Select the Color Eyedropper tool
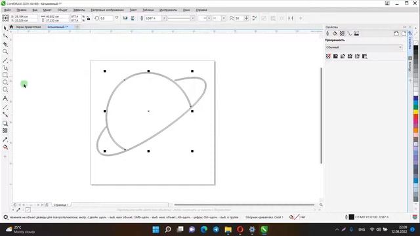 tap(5, 140)
